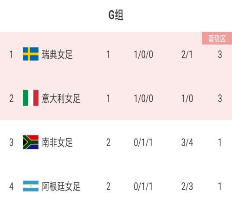Click the South Africa flag icon
The width and height of the screenshot is (232, 204).
[31, 142]
